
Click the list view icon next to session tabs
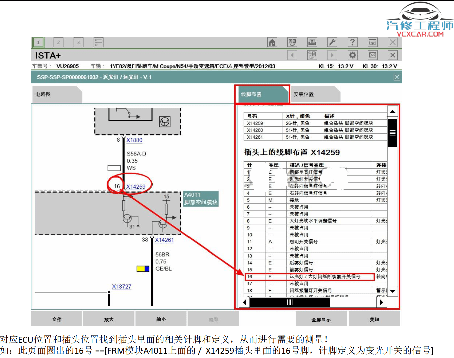pyautogui.click(x=98, y=42)
